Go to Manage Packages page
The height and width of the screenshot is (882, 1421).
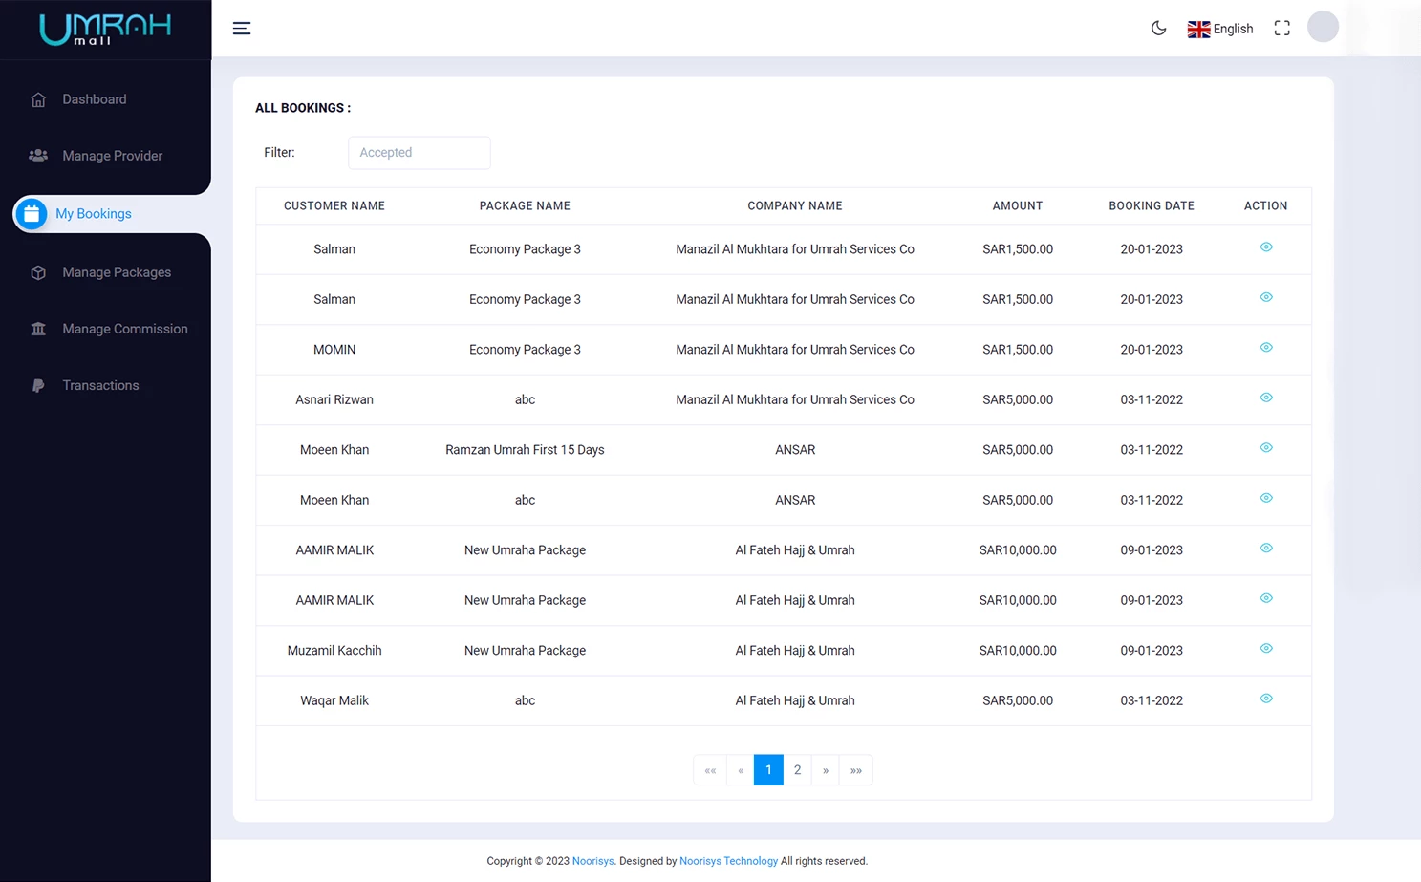pyautogui.click(x=117, y=272)
